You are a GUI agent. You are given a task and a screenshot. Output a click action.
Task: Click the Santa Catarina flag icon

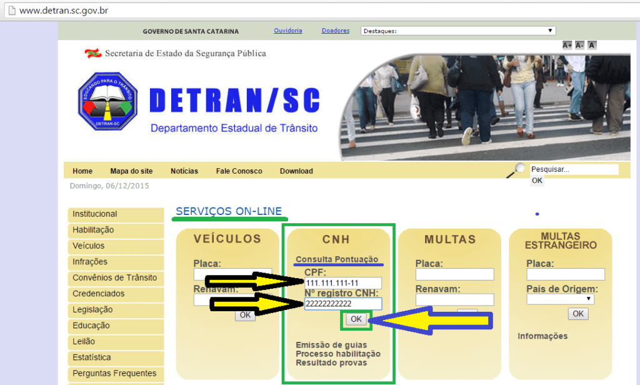point(93,53)
